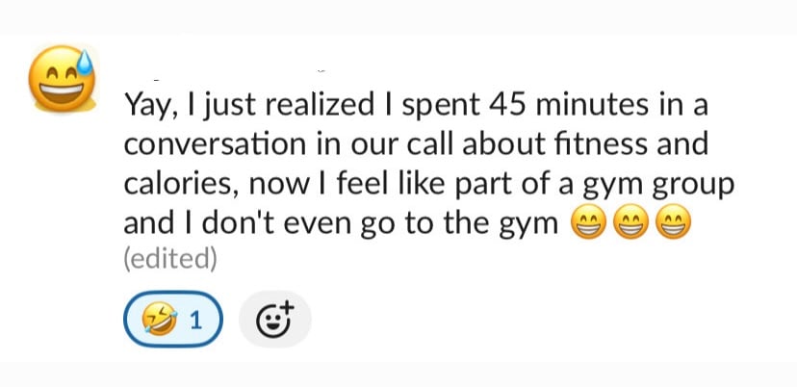Click the first grinning emoji in message
797x387 pixels.
point(589,224)
